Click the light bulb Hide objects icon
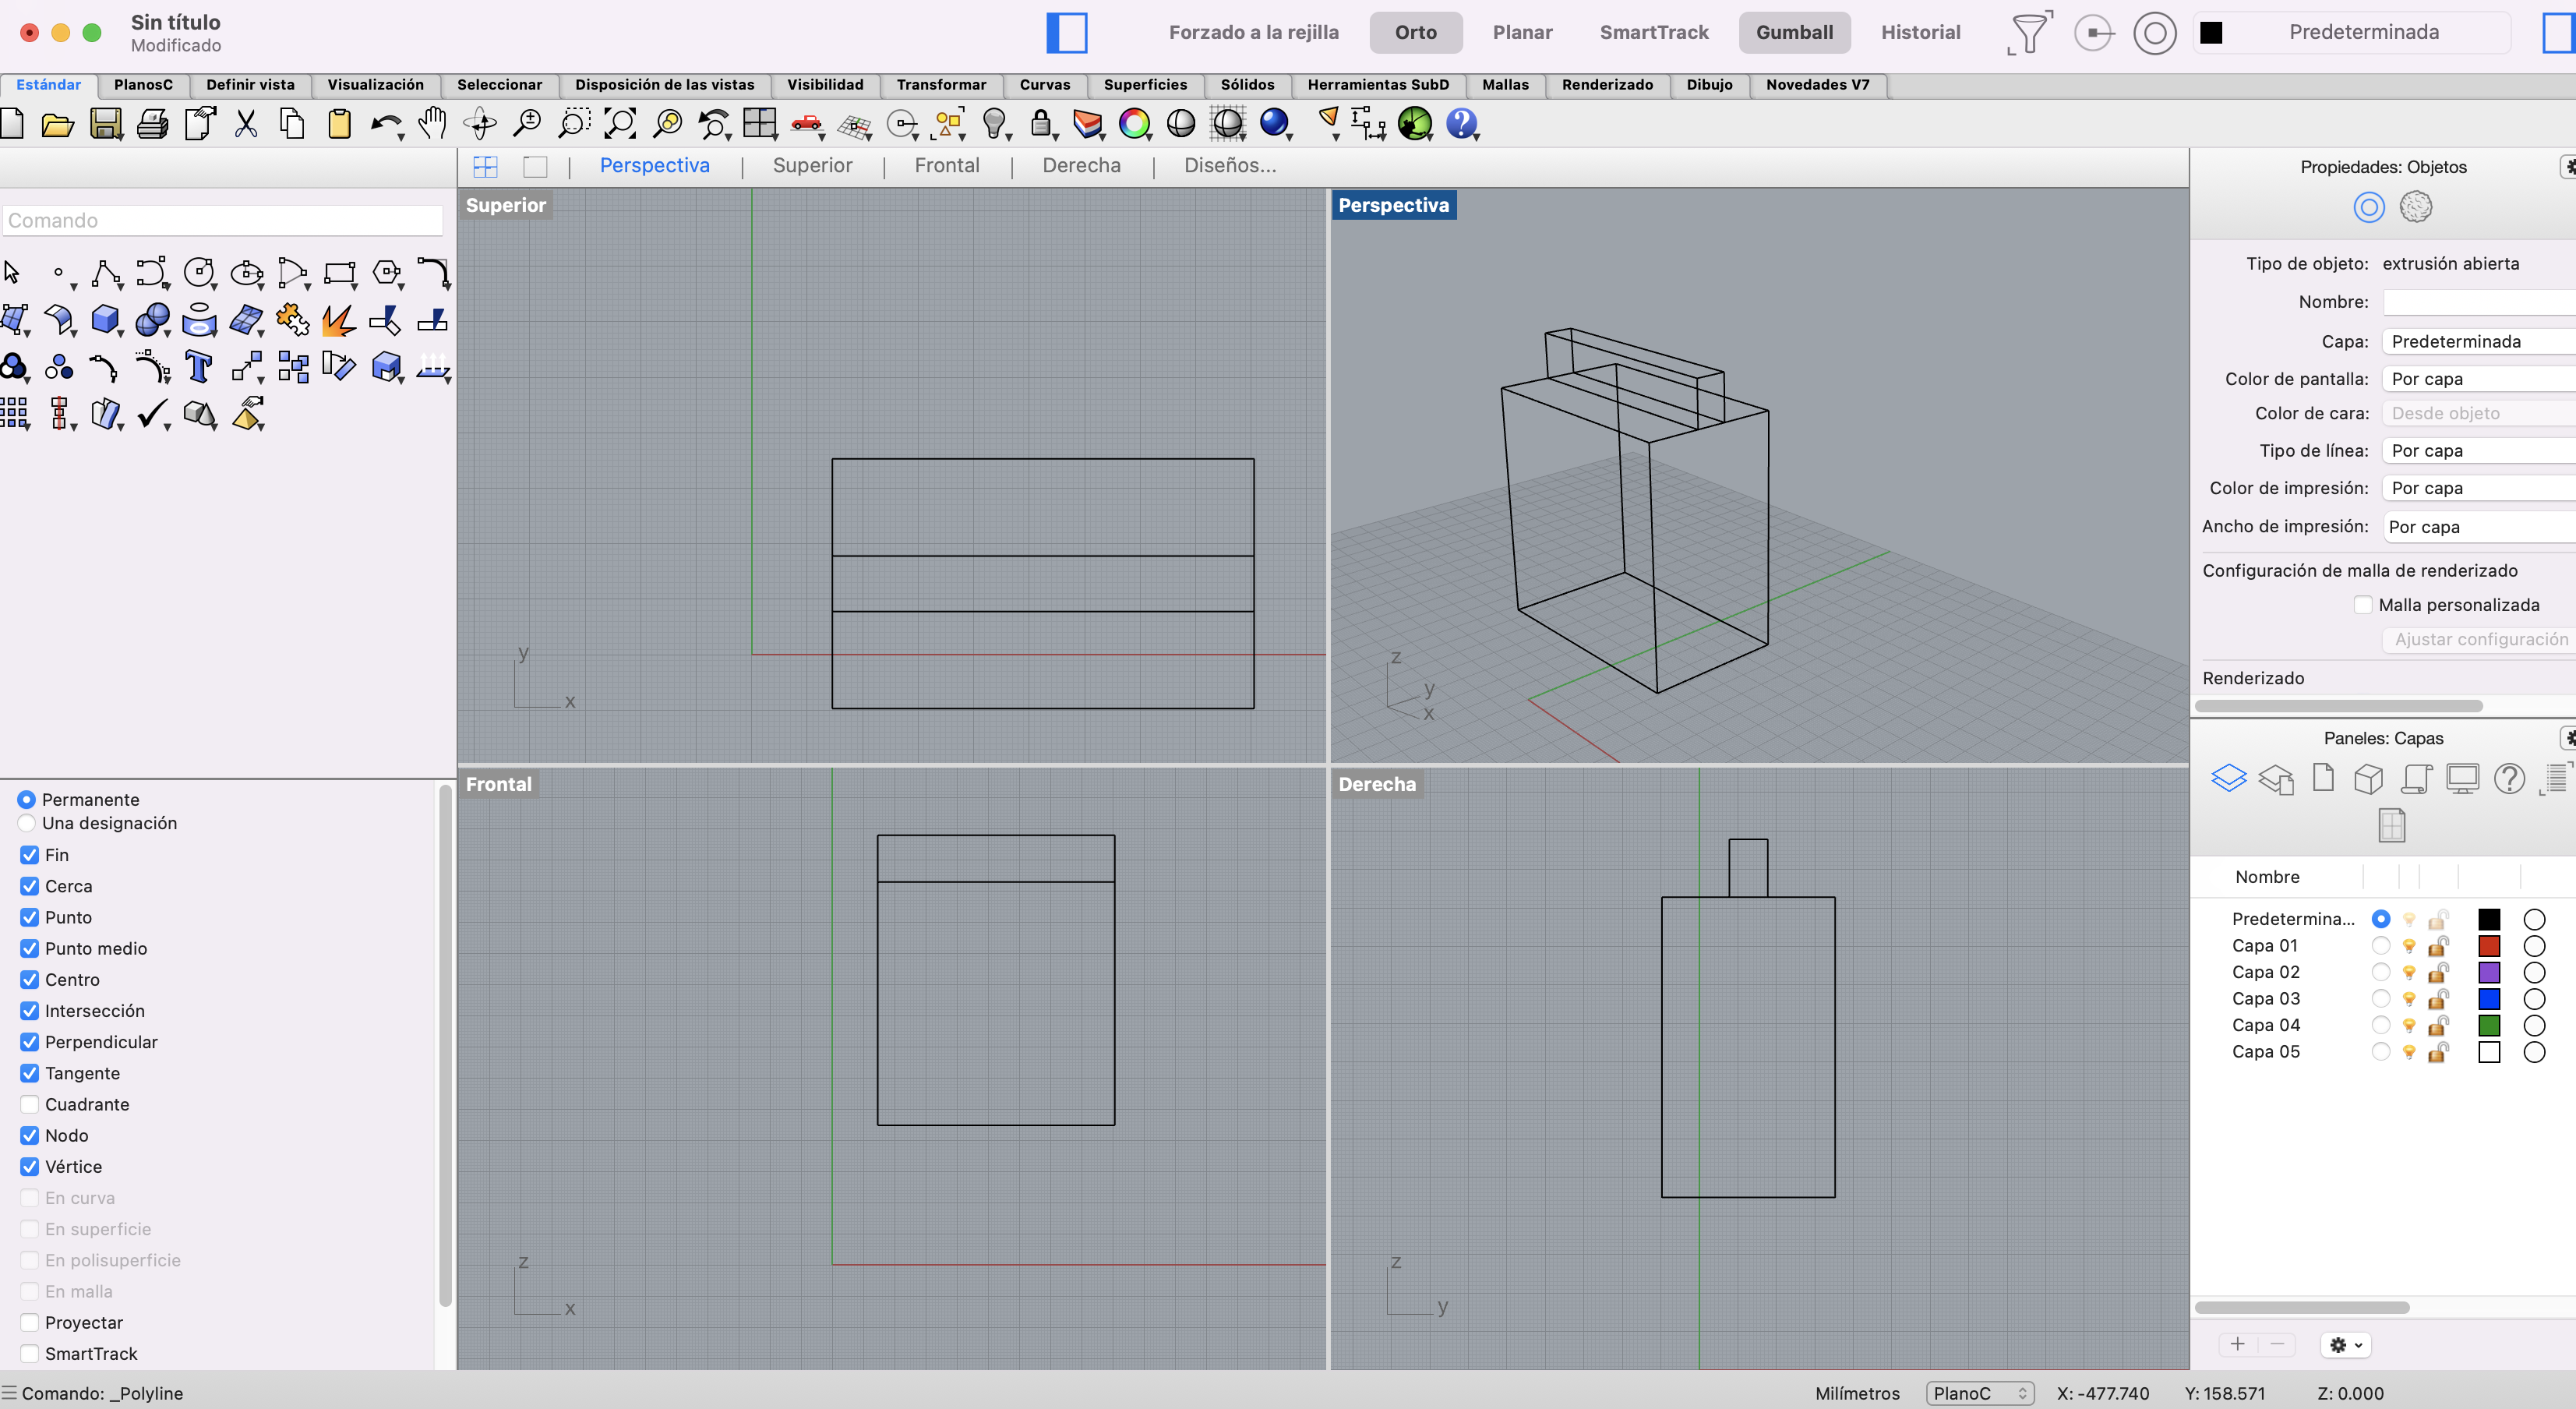This screenshot has width=2576, height=1409. pos(994,124)
